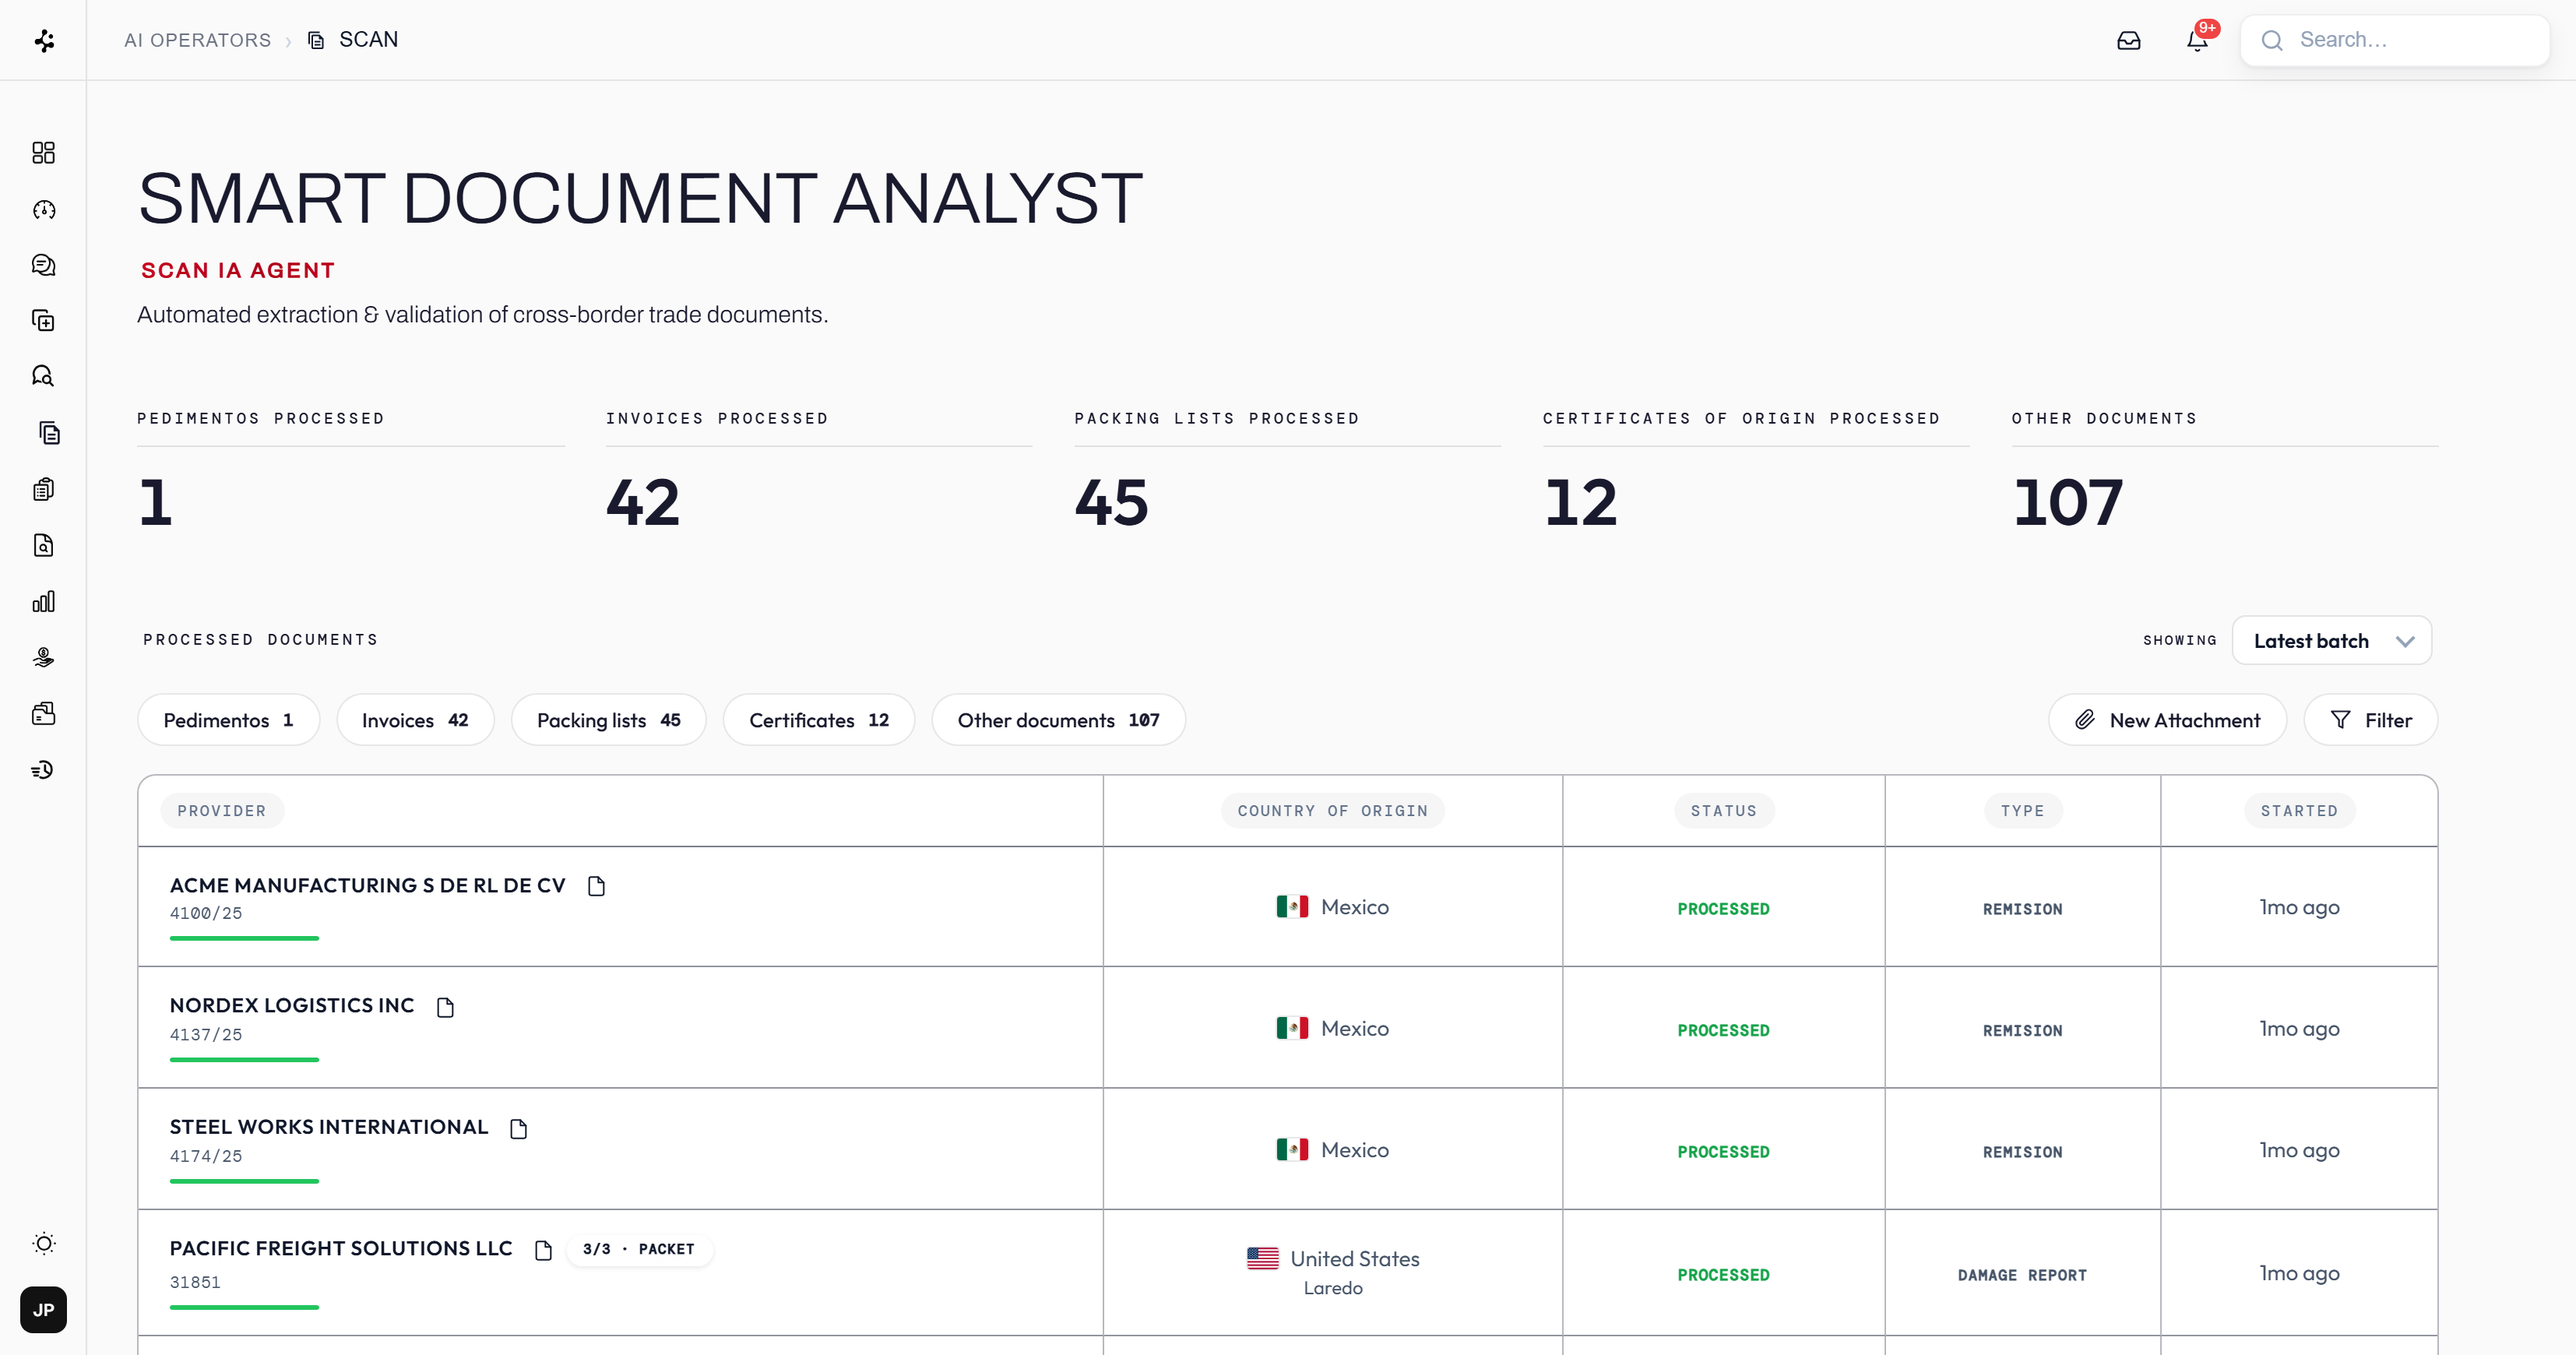The image size is (2576, 1355).
Task: Click into the Search field
Action: coord(2394,40)
